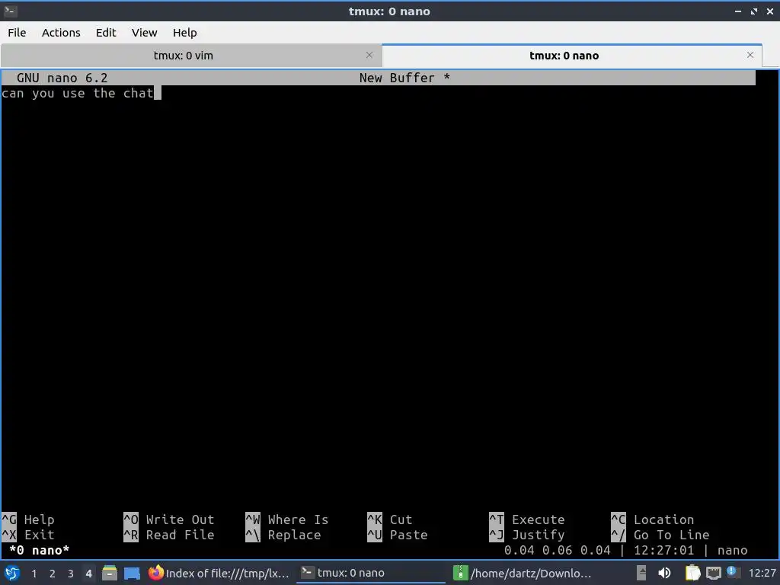Click the *0 nano* tmux window label
The image size is (780, 585).
coord(40,551)
